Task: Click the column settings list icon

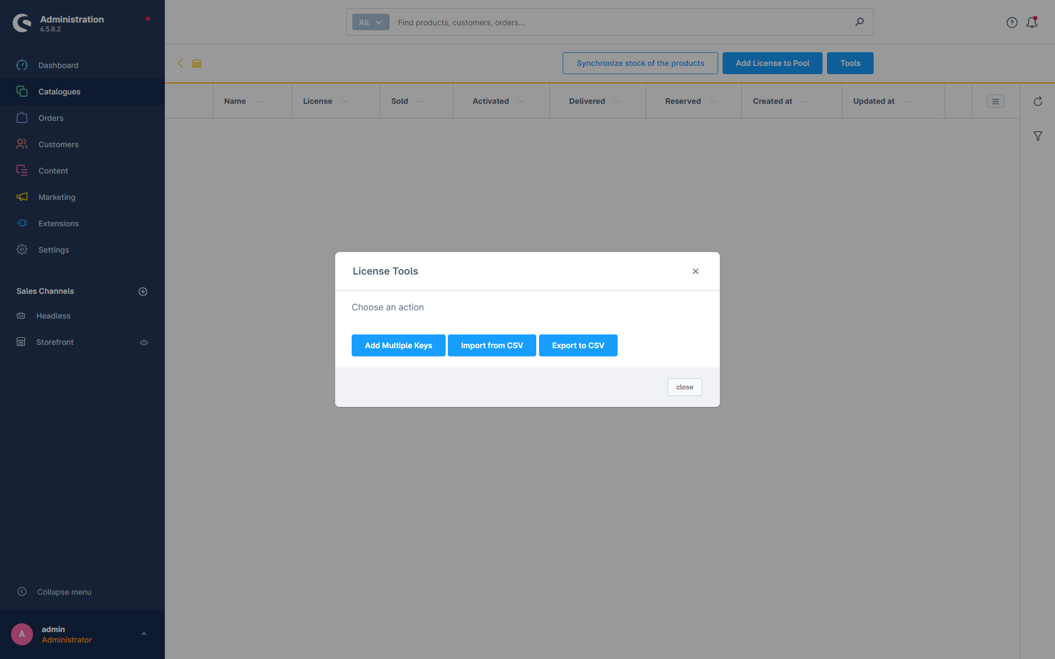Action: 996,101
